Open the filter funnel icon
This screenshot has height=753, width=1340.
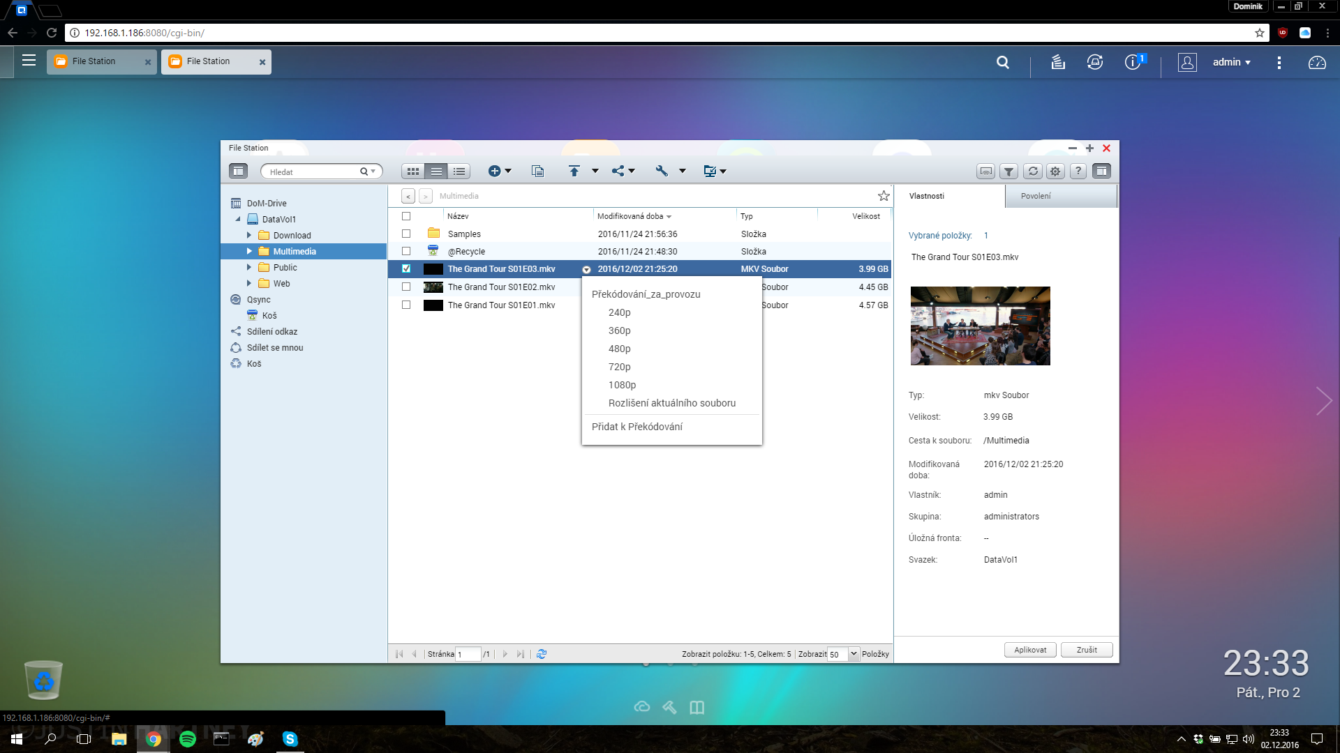pos(1008,172)
